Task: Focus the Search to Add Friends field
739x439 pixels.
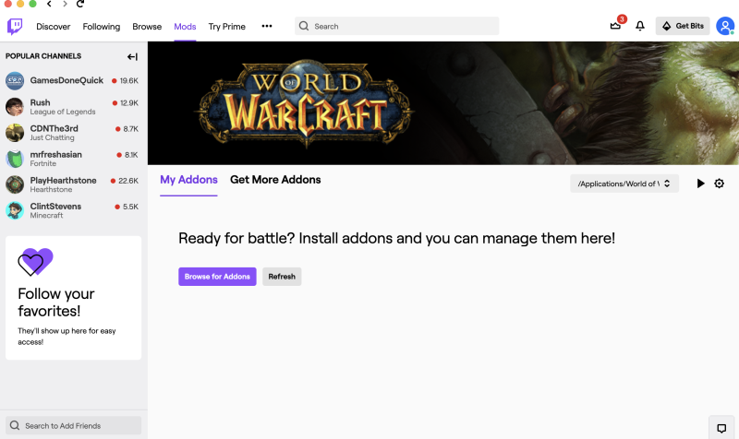Action: (x=73, y=425)
